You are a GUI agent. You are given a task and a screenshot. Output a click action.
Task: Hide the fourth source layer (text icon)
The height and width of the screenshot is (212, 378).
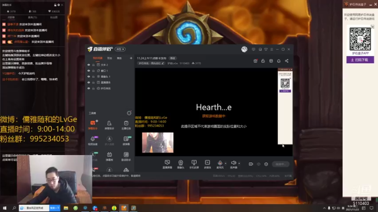tap(89, 82)
